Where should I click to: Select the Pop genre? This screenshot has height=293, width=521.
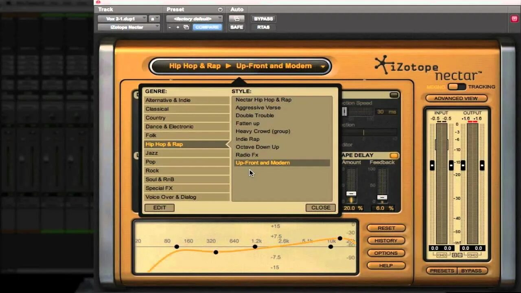(187, 162)
